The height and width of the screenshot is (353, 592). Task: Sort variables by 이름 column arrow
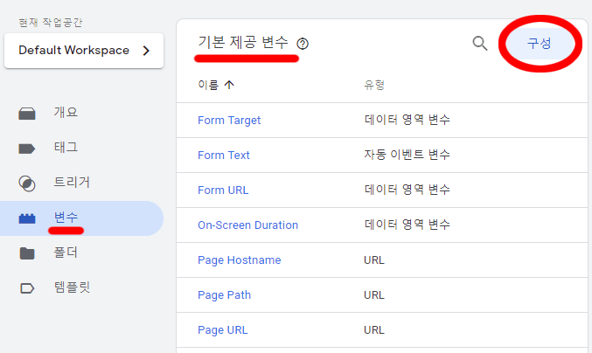230,85
